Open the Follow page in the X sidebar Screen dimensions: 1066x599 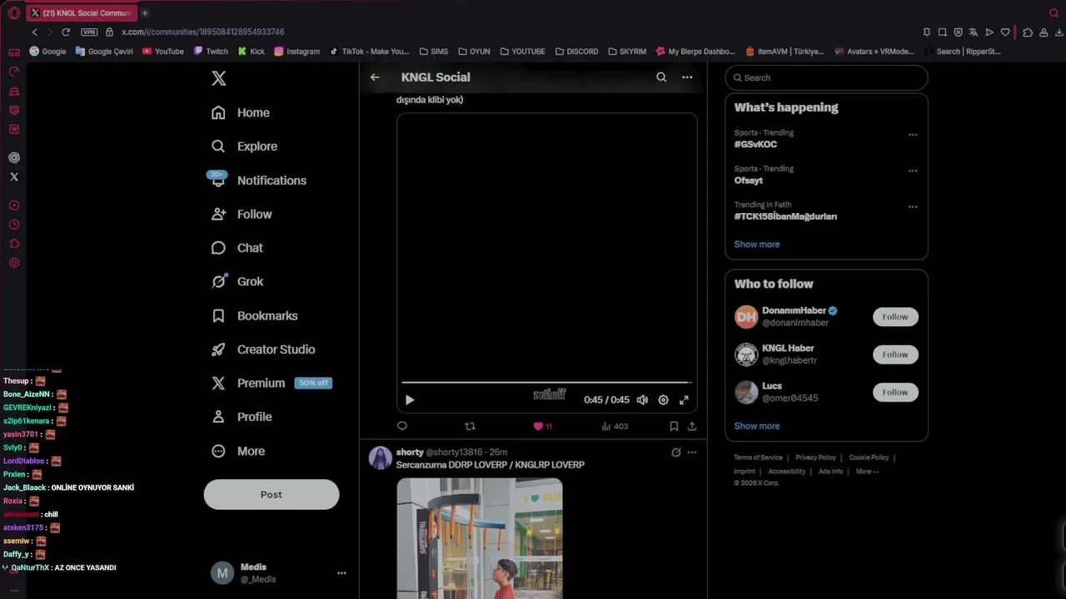[x=242, y=214]
